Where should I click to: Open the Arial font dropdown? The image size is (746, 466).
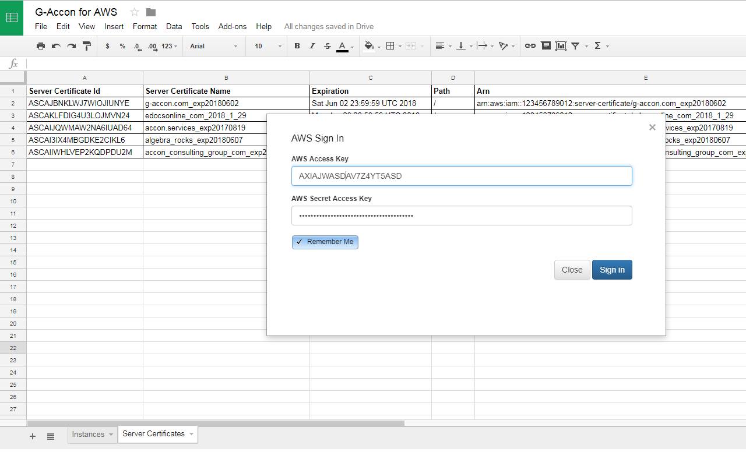214,46
